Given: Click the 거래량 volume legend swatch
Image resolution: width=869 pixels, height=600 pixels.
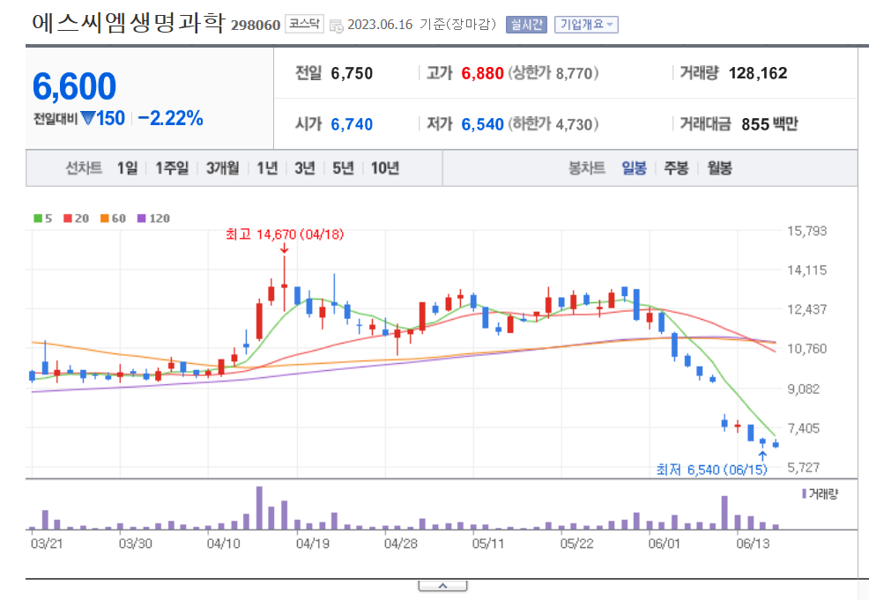Looking at the screenshot, I should point(805,493).
